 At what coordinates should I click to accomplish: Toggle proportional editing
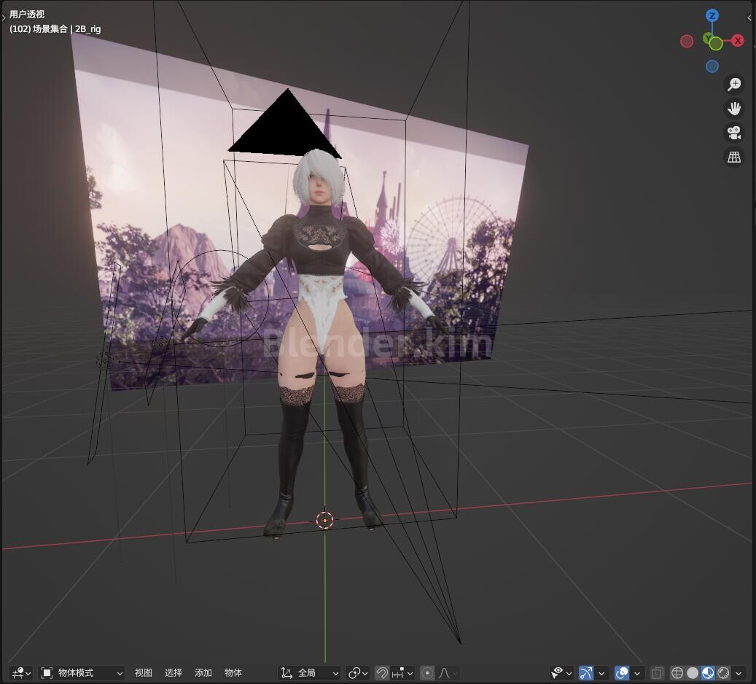pos(426,673)
